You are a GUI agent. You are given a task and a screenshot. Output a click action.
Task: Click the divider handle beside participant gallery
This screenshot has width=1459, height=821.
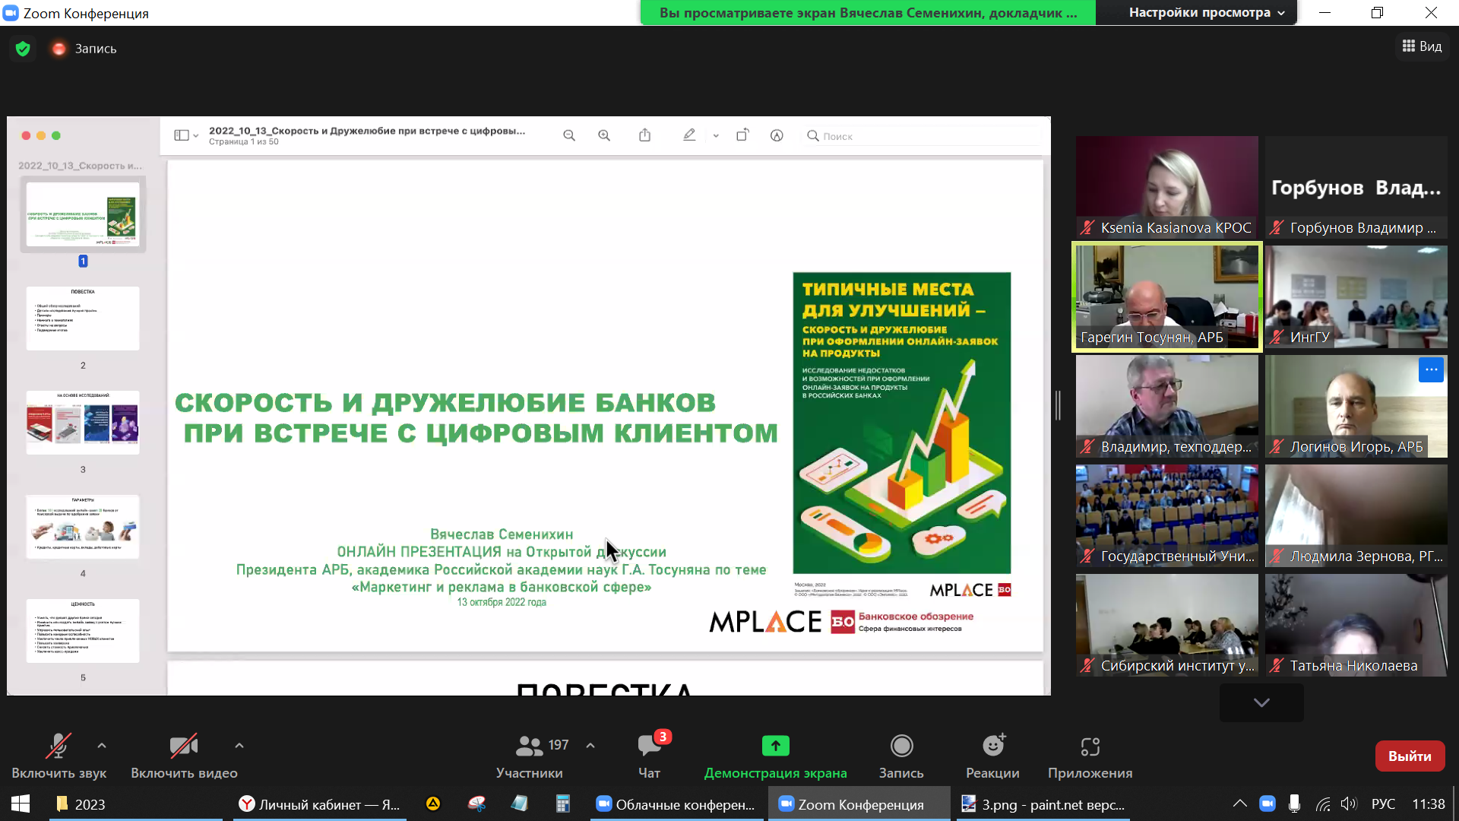point(1057,405)
